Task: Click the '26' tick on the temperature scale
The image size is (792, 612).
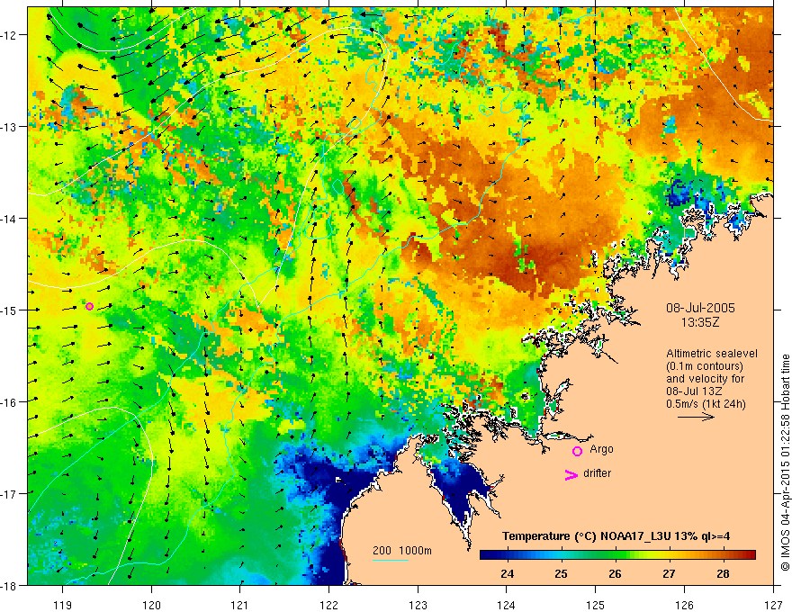Action: point(615,573)
